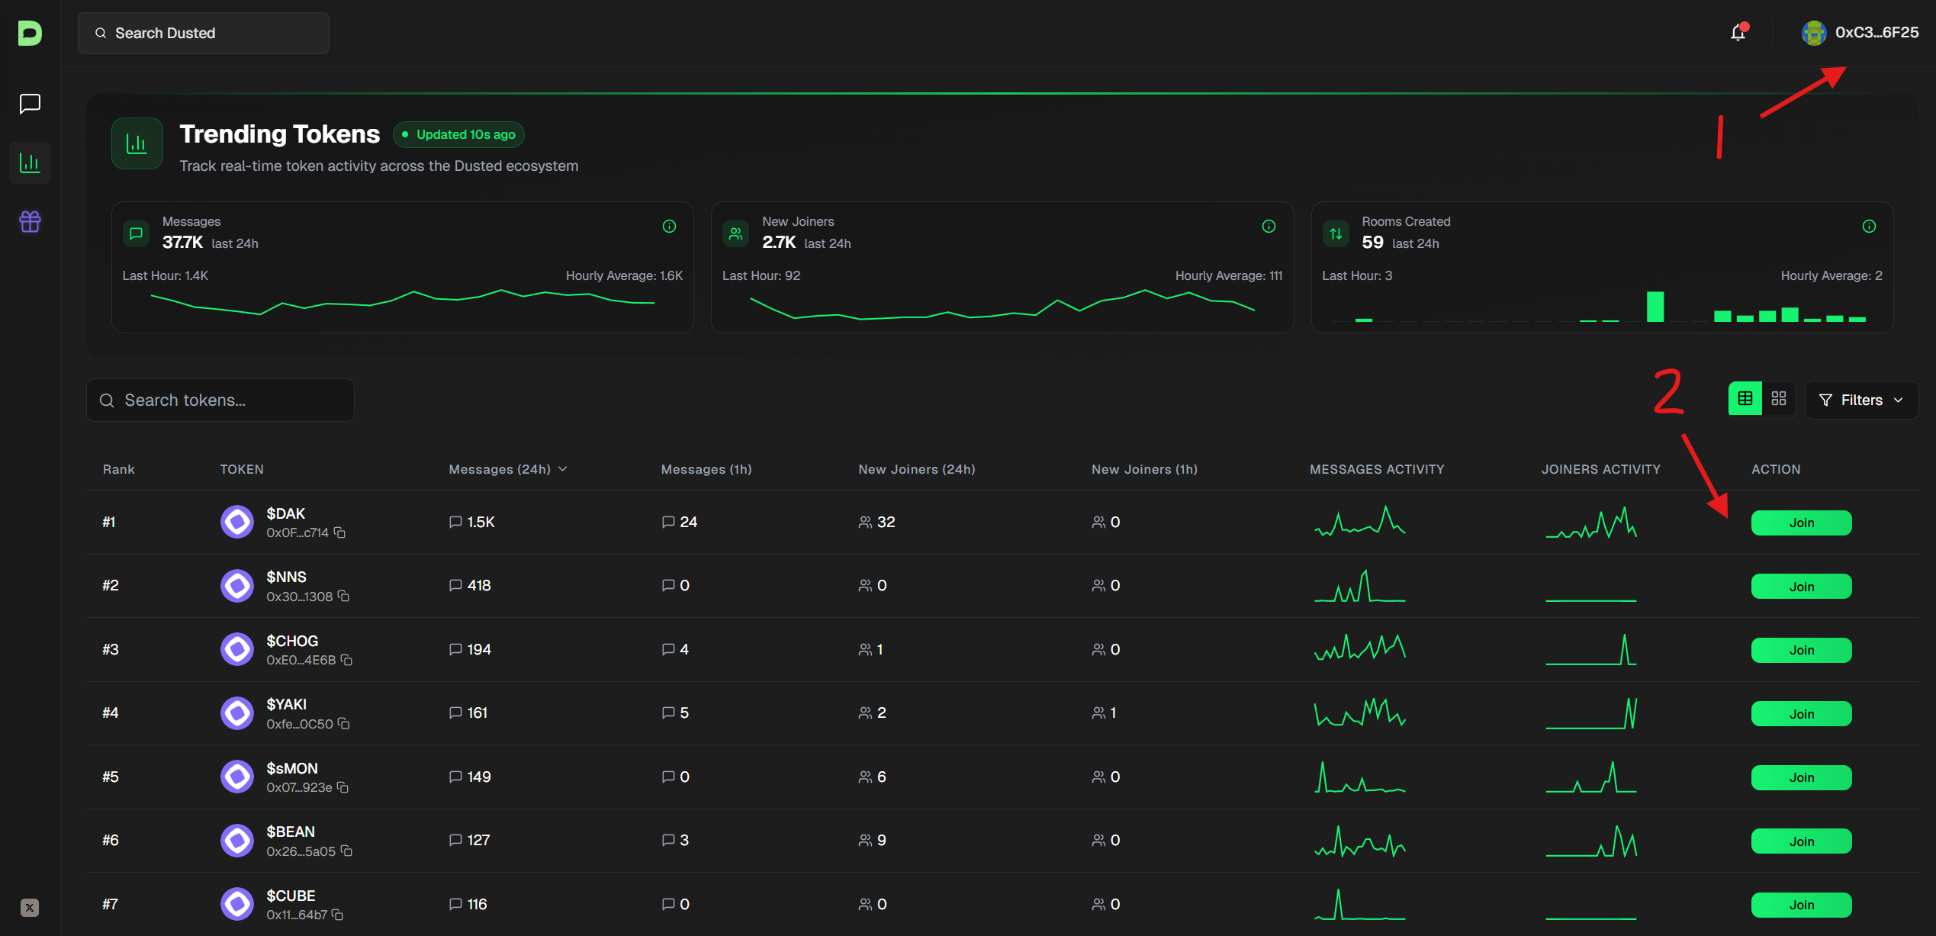Click the Rank column header
Image resolution: width=1936 pixels, height=936 pixels.
[x=119, y=469]
